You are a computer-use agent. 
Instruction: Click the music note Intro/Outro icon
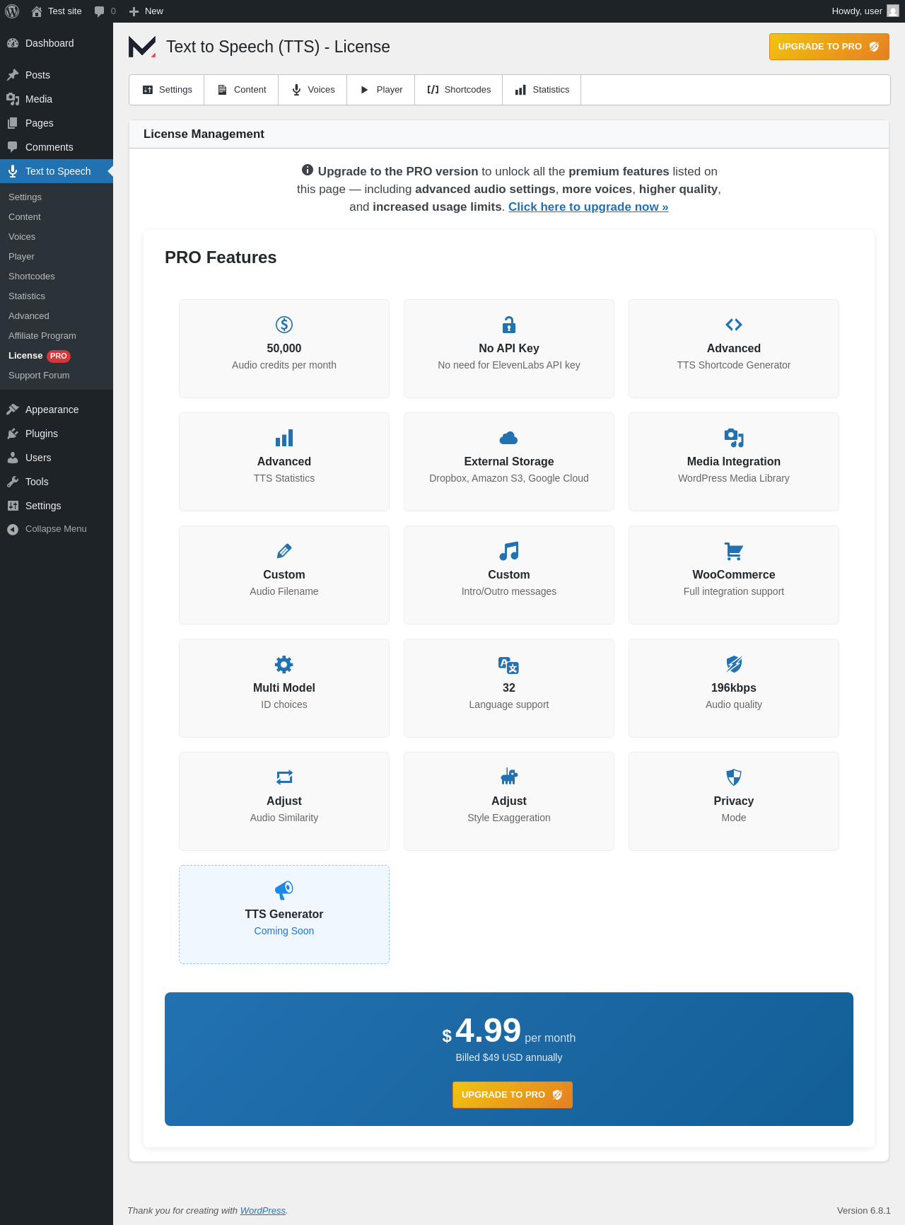click(x=509, y=551)
